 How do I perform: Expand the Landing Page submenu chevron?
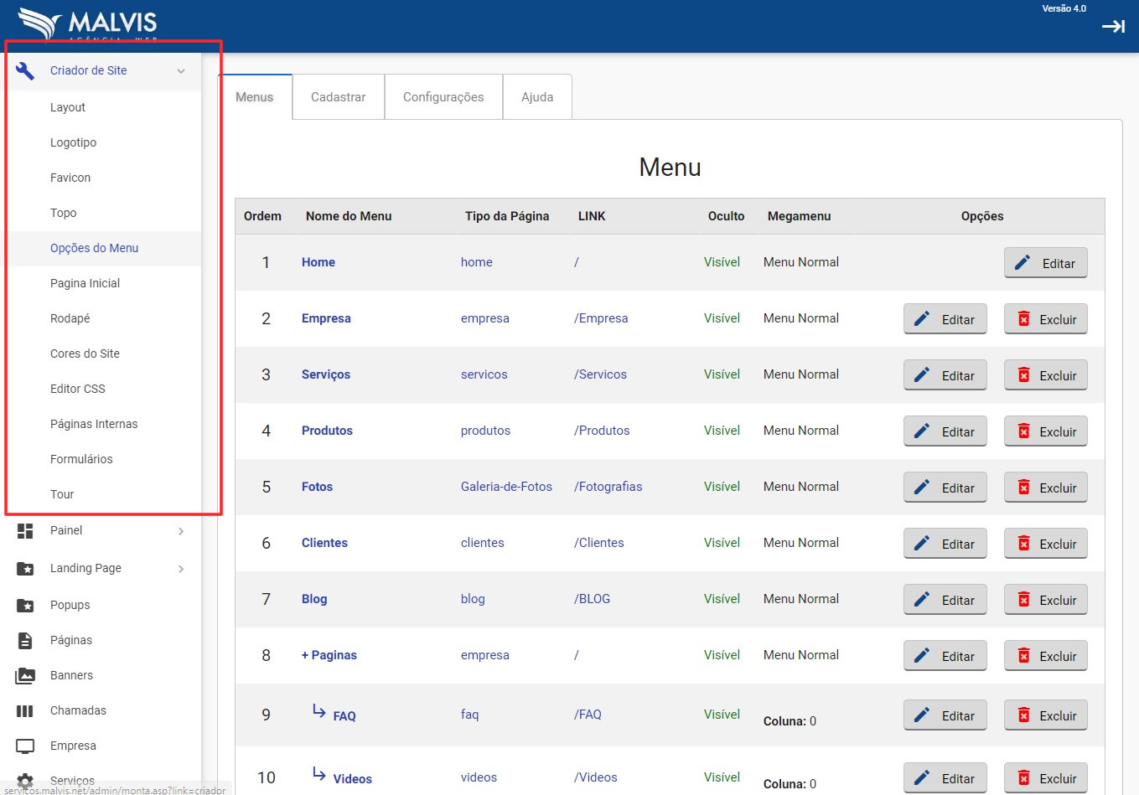(181, 569)
